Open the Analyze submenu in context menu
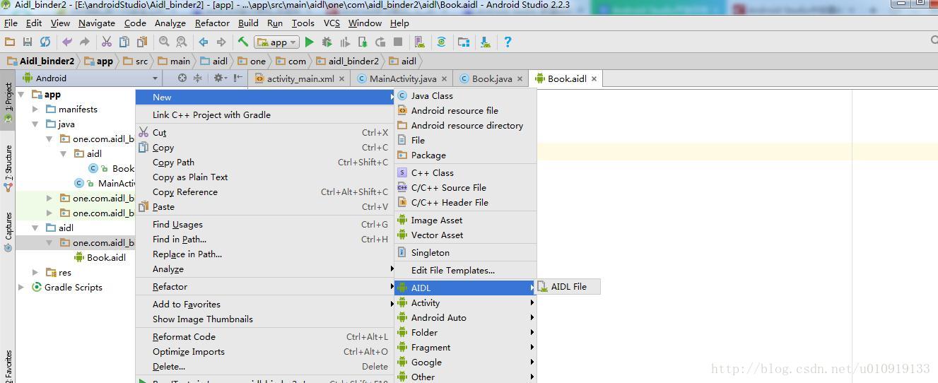Image resolution: width=938 pixels, height=383 pixels. pyautogui.click(x=265, y=269)
